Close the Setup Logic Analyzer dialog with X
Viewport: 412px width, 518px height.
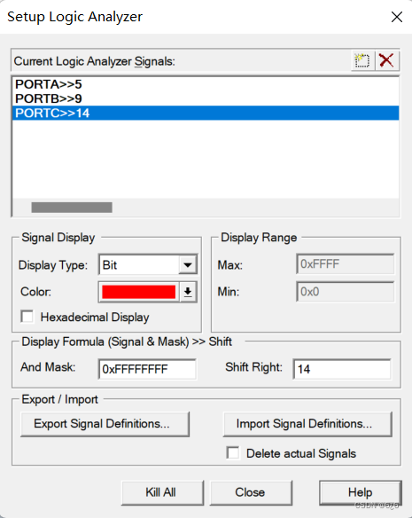coord(396,17)
